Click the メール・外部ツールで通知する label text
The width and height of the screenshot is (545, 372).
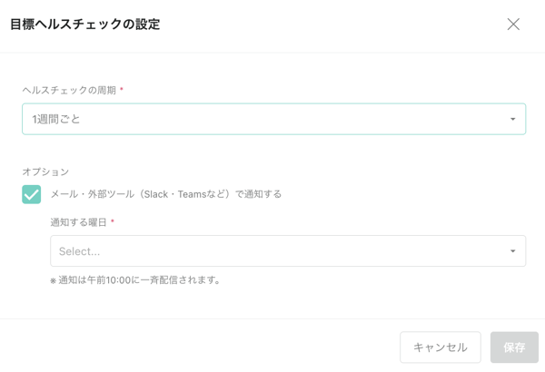click(x=165, y=194)
